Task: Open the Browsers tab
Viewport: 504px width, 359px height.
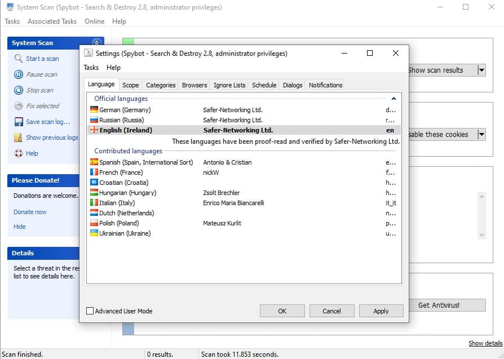Action: (x=194, y=85)
